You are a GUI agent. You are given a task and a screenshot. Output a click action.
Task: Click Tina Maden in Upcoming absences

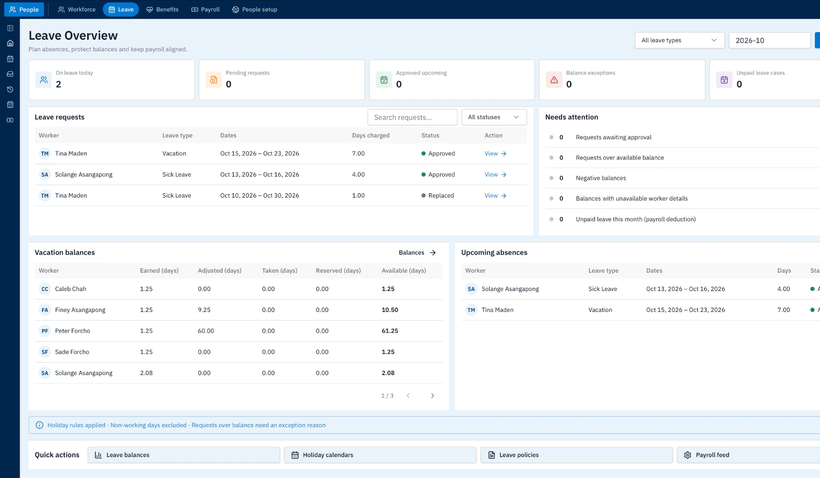497,310
